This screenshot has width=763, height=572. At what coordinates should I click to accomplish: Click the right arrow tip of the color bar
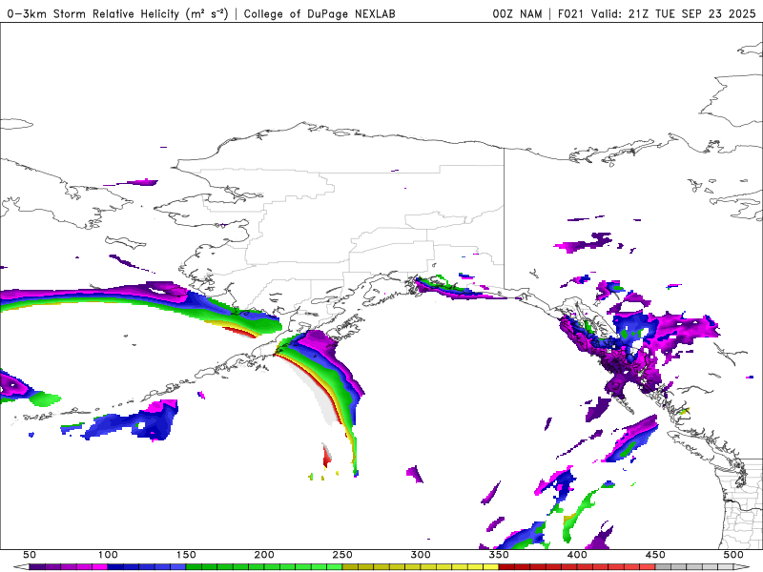[x=742, y=567]
